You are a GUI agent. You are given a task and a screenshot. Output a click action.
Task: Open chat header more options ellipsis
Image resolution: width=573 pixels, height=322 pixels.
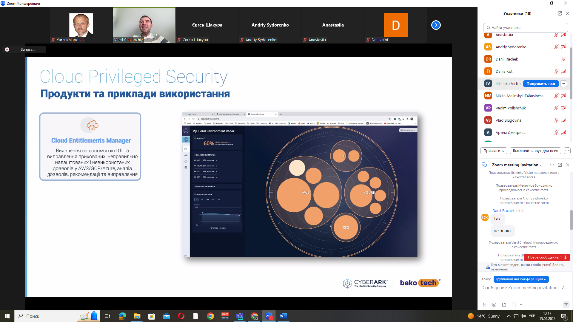click(552, 165)
